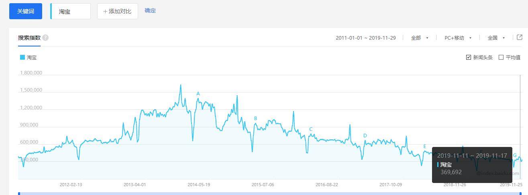Open the 全部 time range dropdown
This screenshot has width=528, height=195.
point(420,38)
